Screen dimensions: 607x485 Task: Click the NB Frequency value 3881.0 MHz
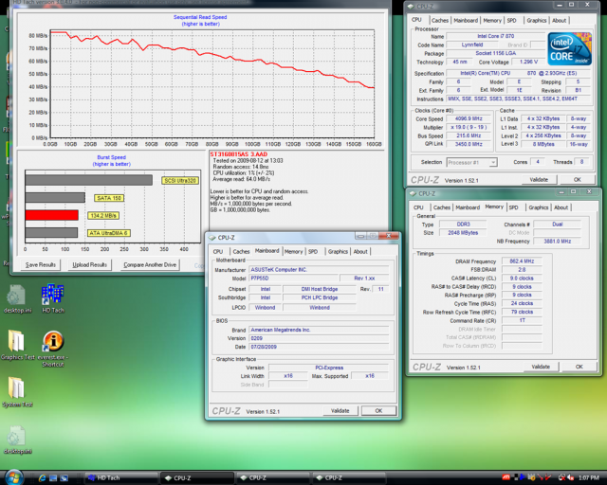558,241
